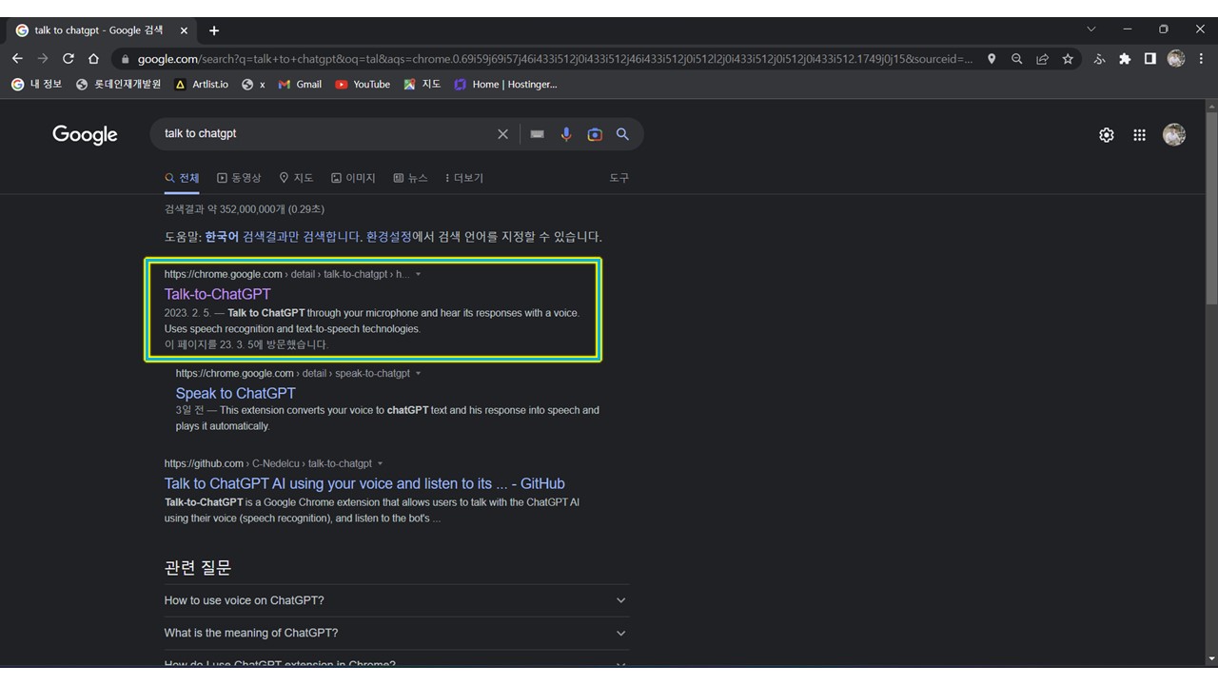Click the 관련 질문 heading
This screenshot has width=1218, height=685.
pyautogui.click(x=197, y=568)
